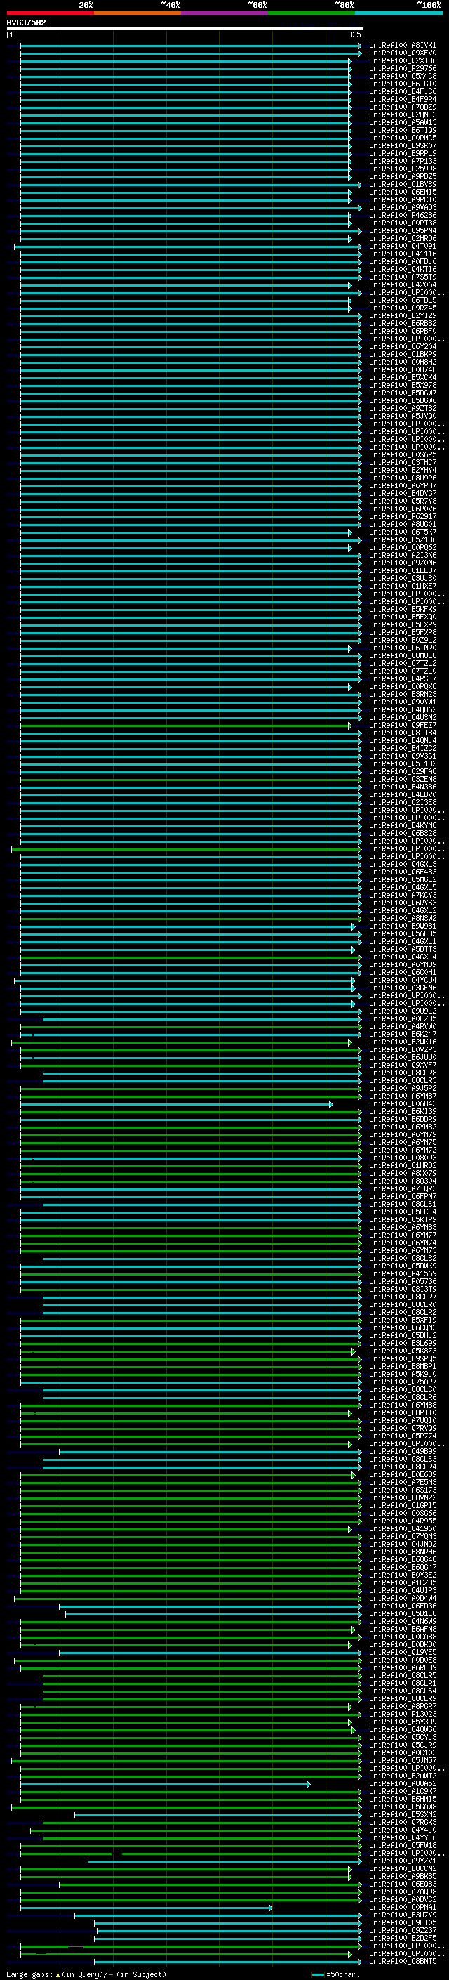The width and height of the screenshot is (449, 1980).
Task: Click the query end position 335
Action: click(x=354, y=34)
